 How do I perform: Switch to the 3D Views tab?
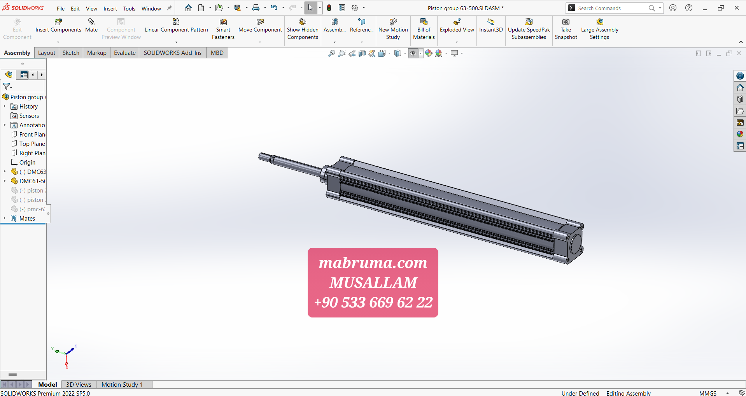(x=79, y=384)
